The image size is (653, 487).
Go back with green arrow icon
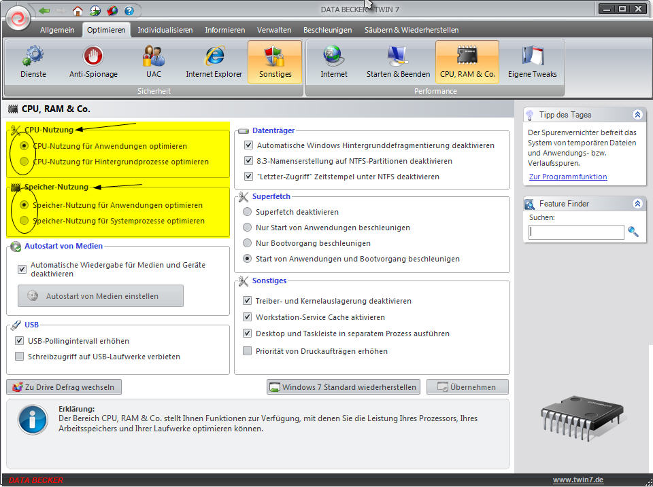44,11
